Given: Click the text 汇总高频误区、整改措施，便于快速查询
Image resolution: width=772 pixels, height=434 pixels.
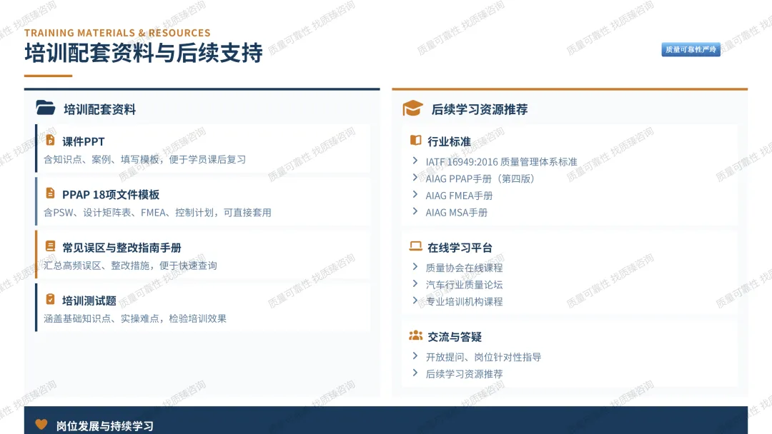Looking at the screenshot, I should coord(130,266).
